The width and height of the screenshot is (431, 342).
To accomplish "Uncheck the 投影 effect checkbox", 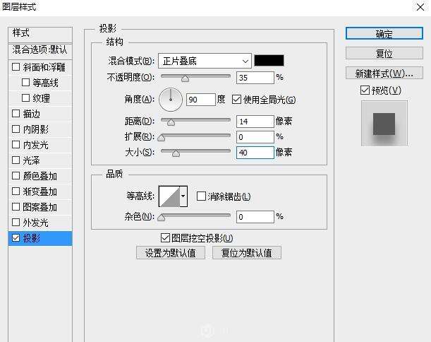I will tap(16, 237).
